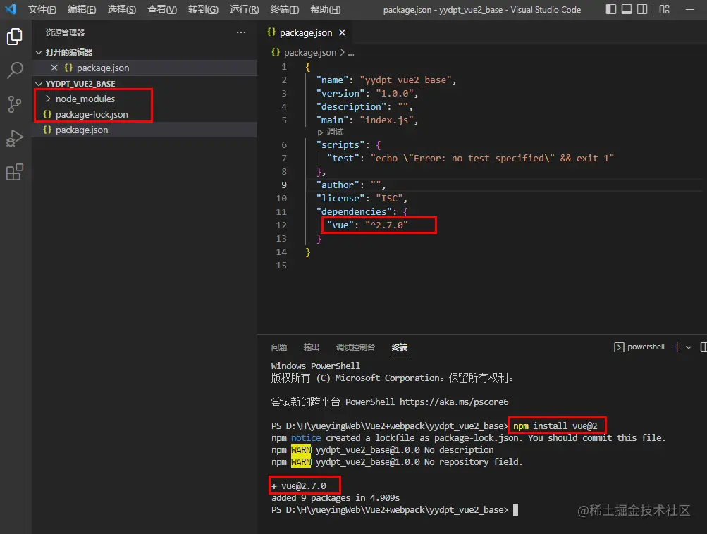Switch to the 调试控制台 panel tab
Screen dimensions: 707x534
[x=356, y=347]
